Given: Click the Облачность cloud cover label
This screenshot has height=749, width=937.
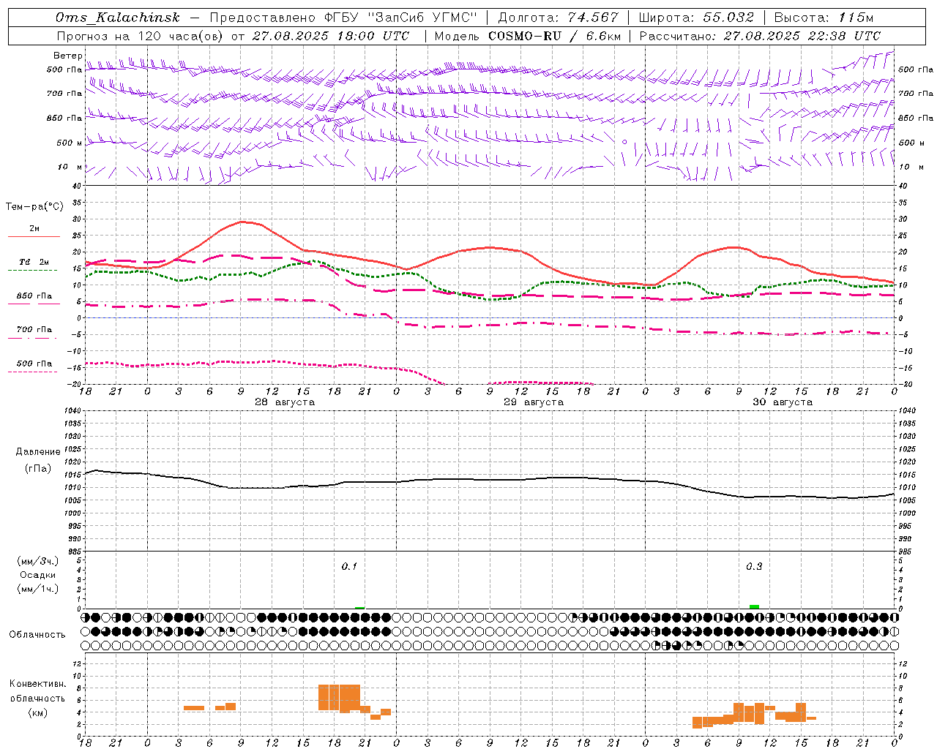Looking at the screenshot, I should (37, 634).
